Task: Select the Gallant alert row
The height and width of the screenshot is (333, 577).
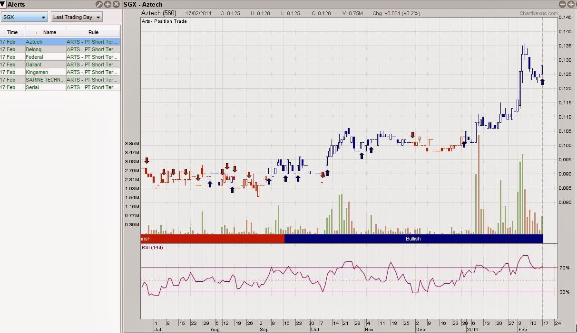Action: point(60,65)
